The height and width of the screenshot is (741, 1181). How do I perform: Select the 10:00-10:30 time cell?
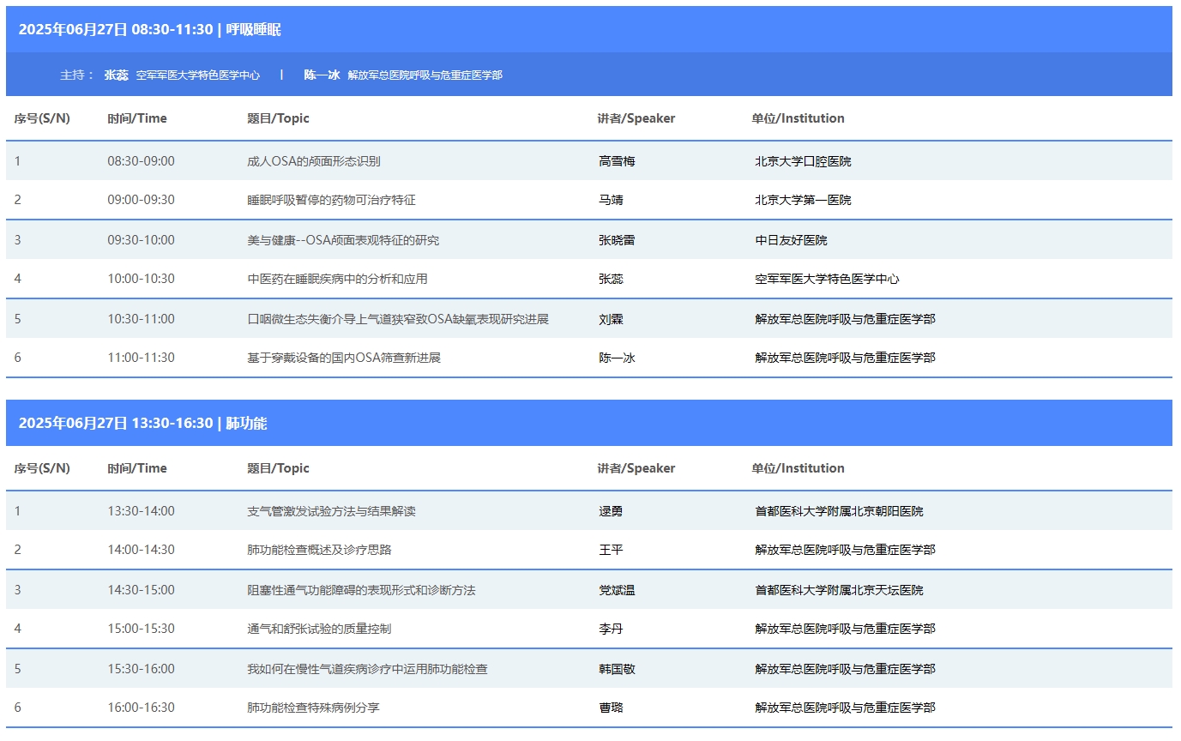(x=141, y=279)
